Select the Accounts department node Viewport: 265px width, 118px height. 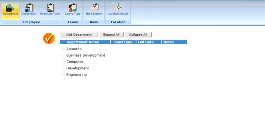point(74,49)
